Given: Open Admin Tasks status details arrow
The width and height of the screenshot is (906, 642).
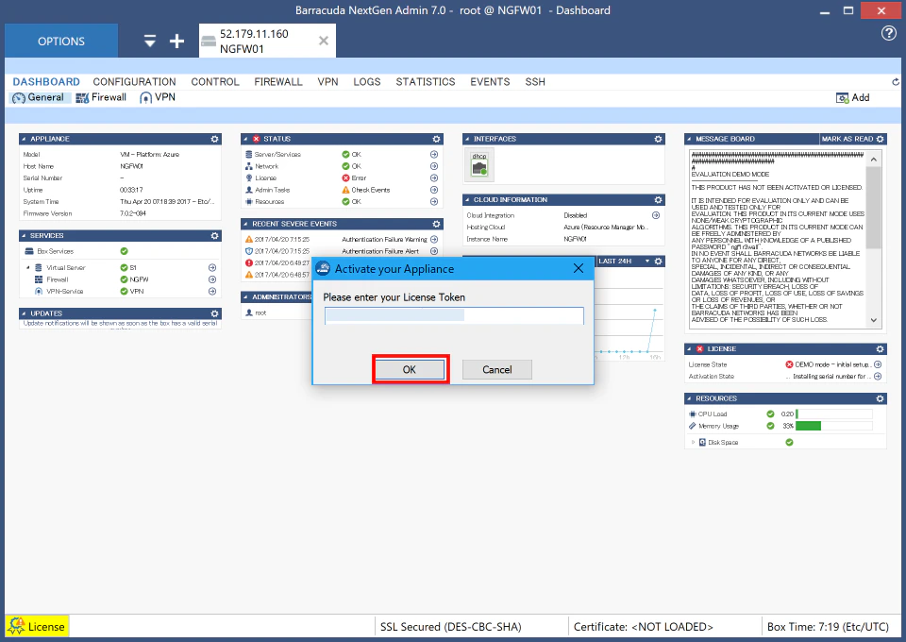Looking at the screenshot, I should 434,190.
